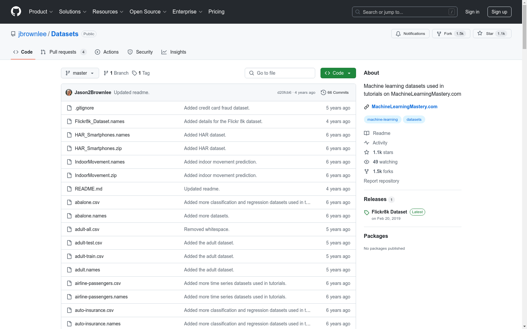Screen dimensions: 527x329
Task: Open the abalone.names file
Action: [91, 216]
